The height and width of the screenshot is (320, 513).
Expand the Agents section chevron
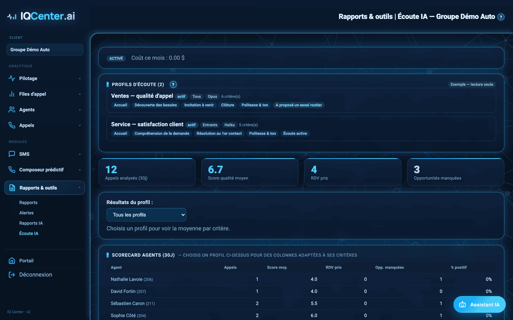pos(80,110)
